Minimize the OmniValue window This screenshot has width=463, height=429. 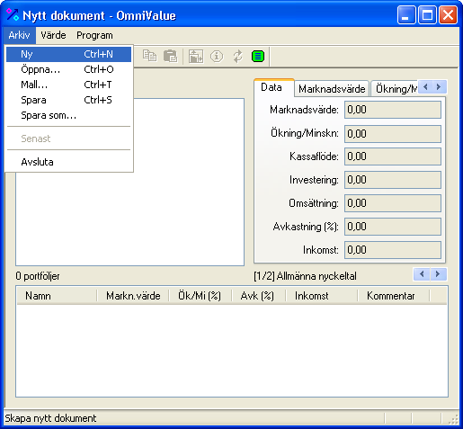coord(406,14)
